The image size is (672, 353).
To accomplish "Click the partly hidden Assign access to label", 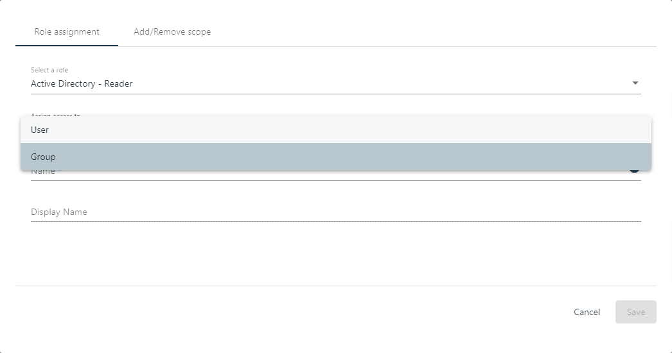I will pyautogui.click(x=55, y=116).
